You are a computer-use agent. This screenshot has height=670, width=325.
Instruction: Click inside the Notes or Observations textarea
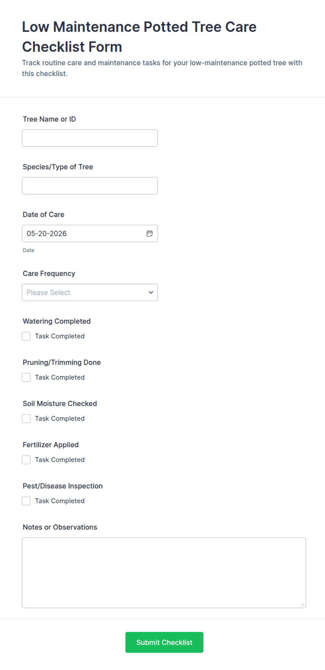(x=164, y=573)
